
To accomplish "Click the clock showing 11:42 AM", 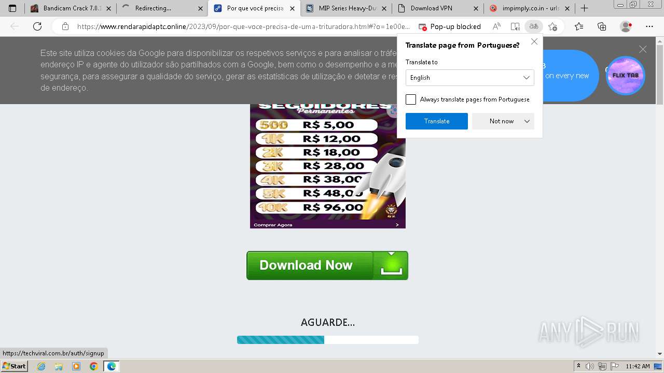I will pos(638,366).
